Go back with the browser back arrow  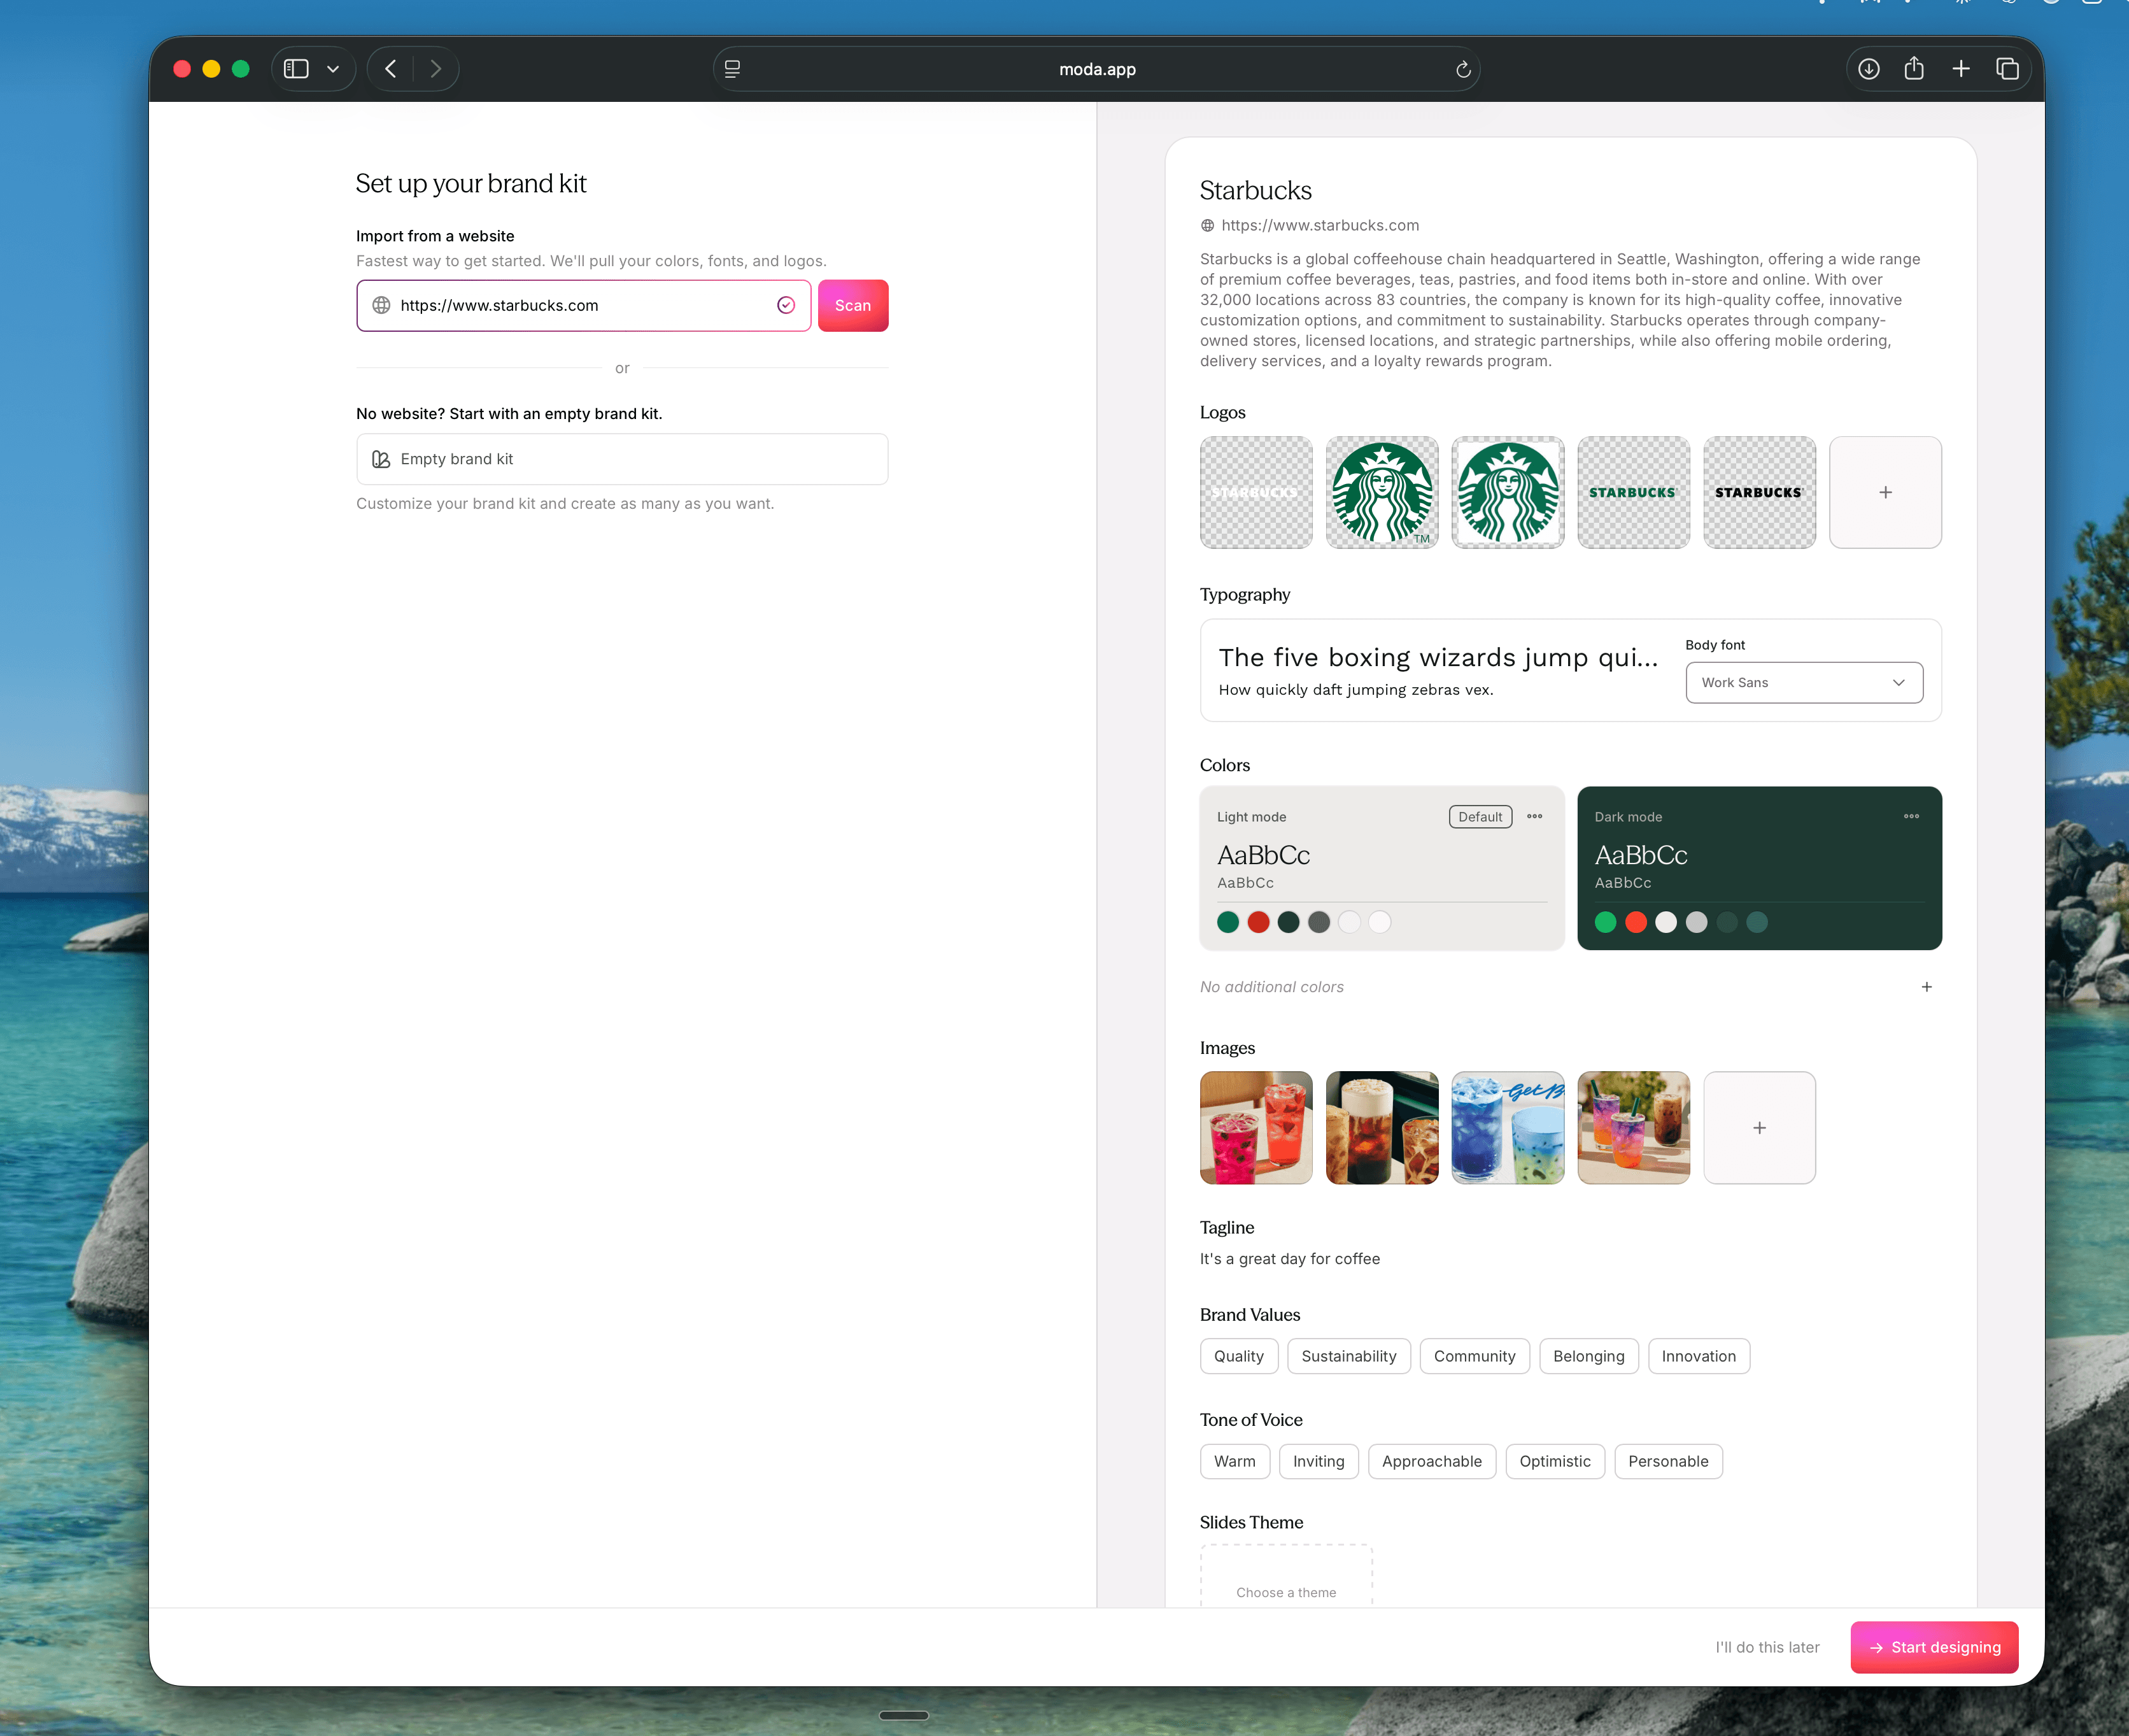click(391, 69)
